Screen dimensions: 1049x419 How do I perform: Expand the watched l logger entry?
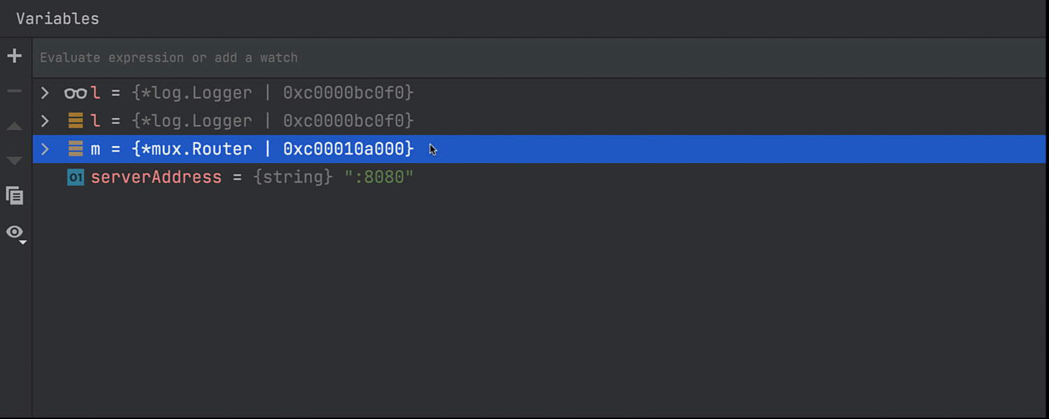coord(45,93)
